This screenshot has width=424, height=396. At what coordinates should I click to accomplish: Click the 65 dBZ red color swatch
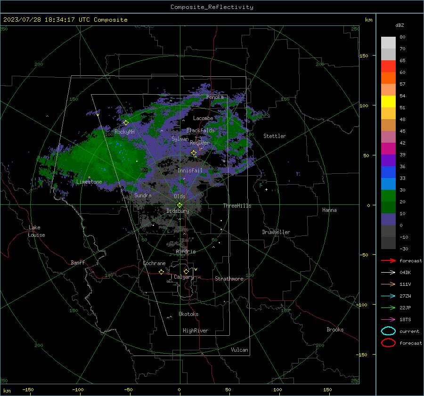click(388, 66)
